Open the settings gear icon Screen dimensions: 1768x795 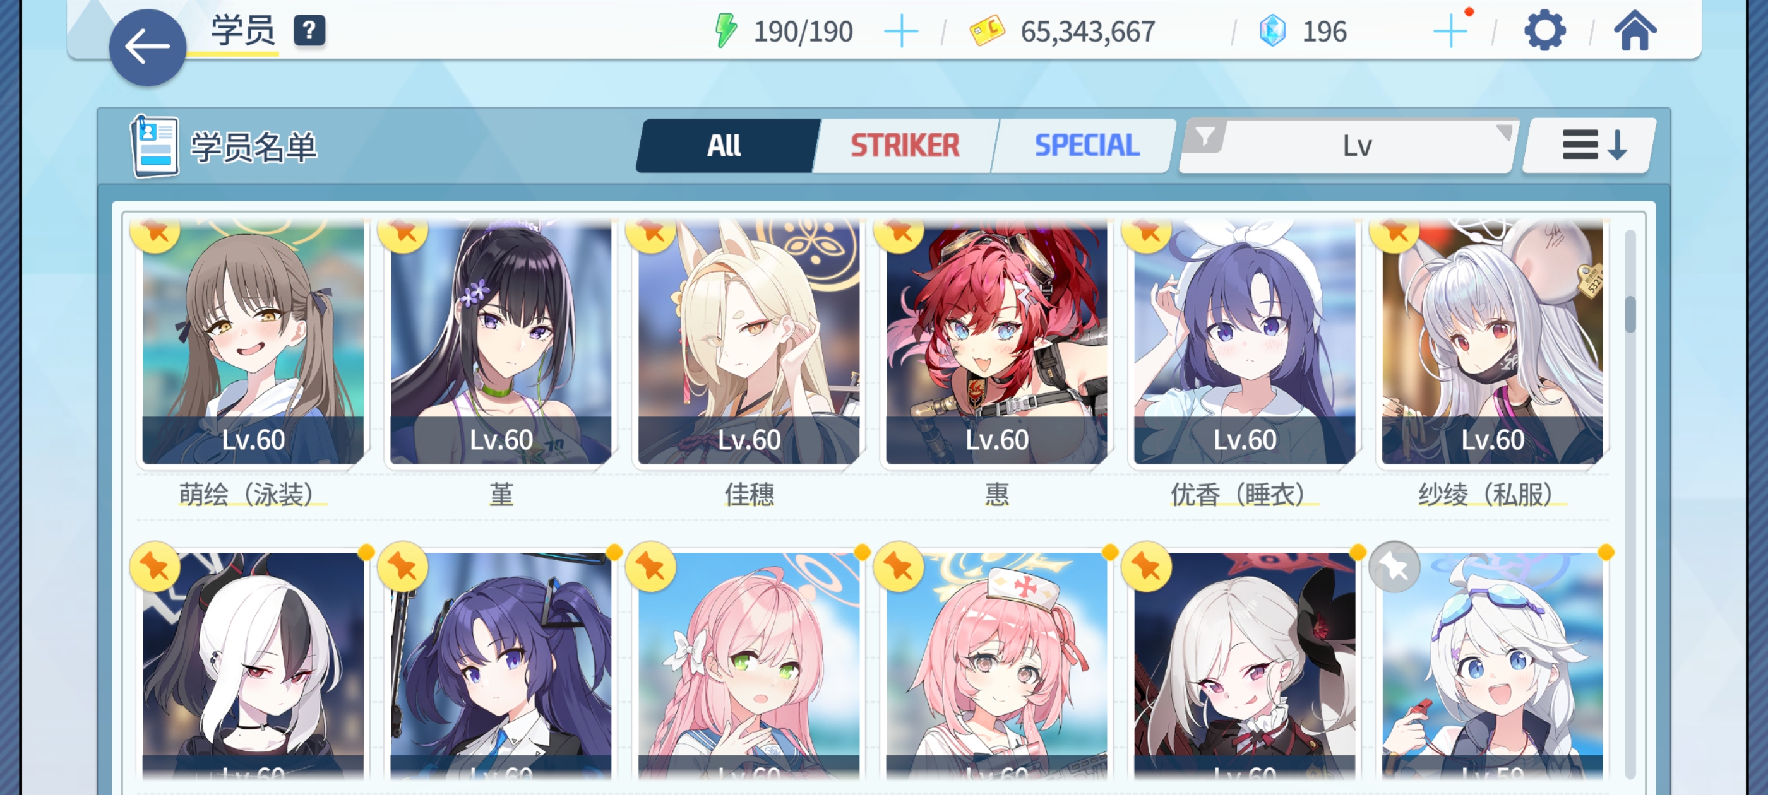1544,31
